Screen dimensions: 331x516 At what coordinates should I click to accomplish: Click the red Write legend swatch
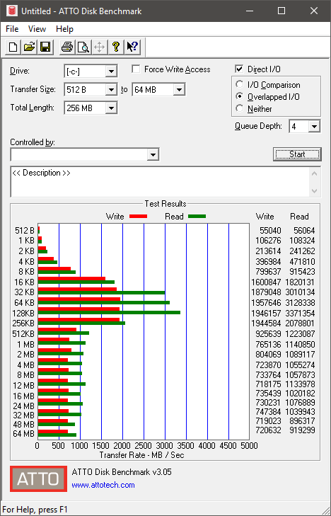coord(138,216)
